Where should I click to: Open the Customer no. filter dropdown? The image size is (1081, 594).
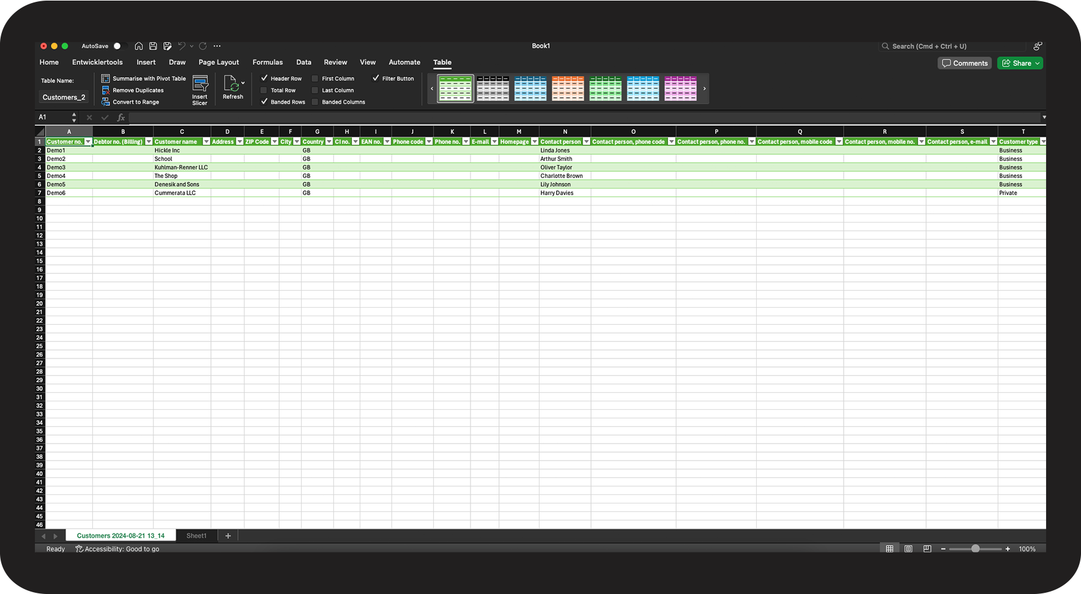click(88, 141)
